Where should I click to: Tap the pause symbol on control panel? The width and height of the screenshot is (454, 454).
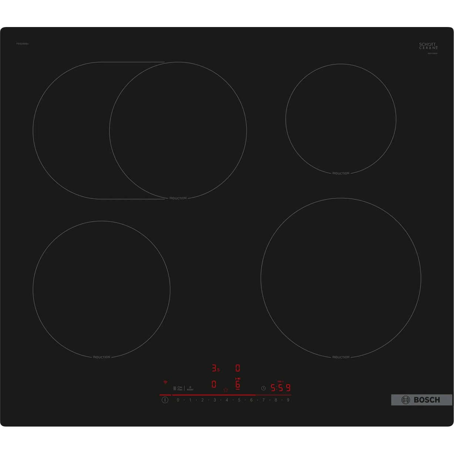pyautogui.click(x=175, y=389)
